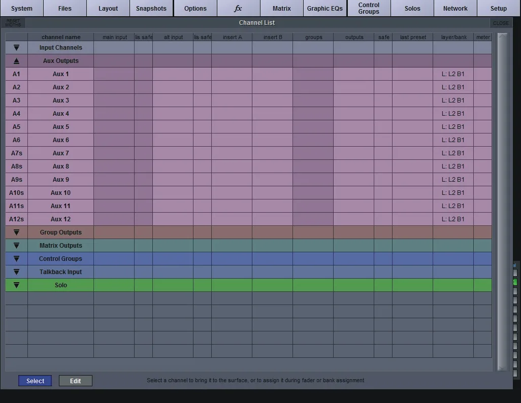Click the main input cell of Aux 3
Image resolution: width=521 pixels, height=403 pixels.
[114, 100]
